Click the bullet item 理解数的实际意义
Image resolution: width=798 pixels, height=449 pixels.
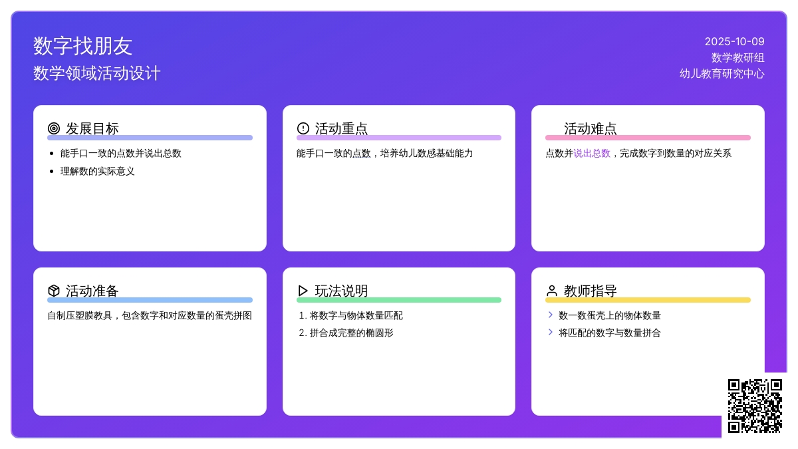click(98, 171)
